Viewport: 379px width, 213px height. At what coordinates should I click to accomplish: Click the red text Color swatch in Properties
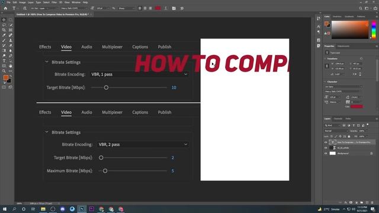click(356, 106)
